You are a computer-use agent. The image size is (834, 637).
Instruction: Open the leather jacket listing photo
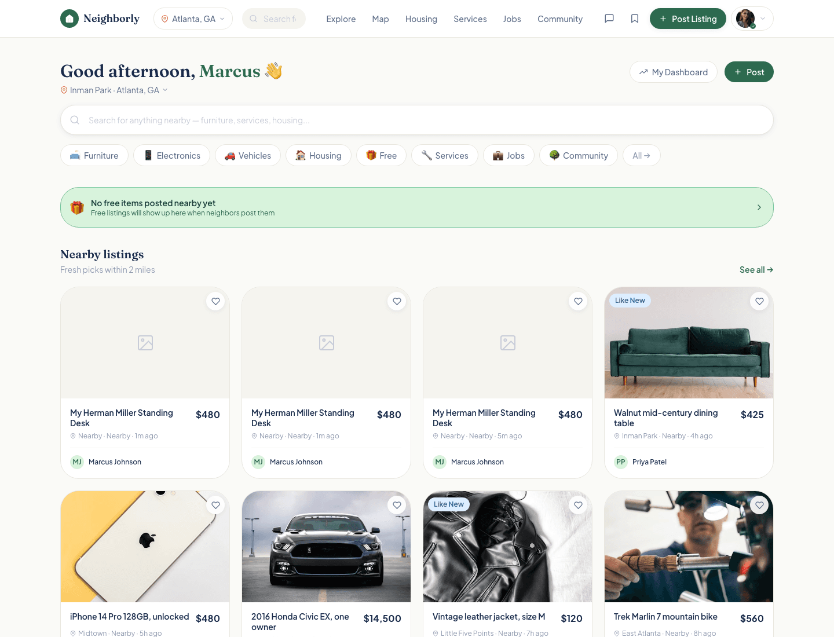tap(507, 547)
